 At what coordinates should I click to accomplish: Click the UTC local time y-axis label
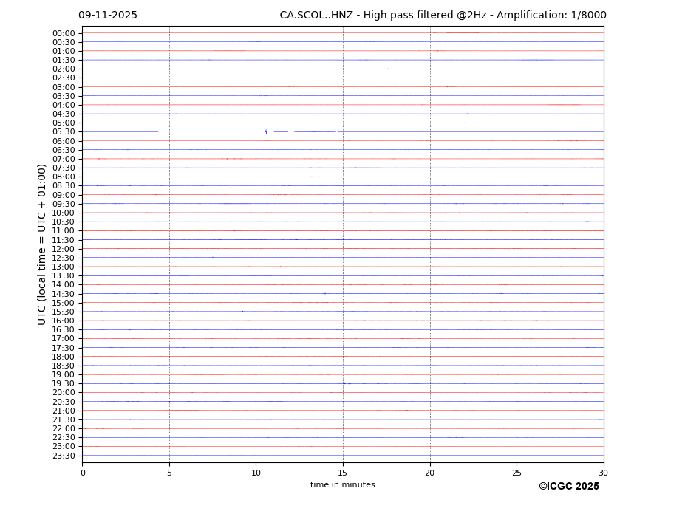[42, 244]
